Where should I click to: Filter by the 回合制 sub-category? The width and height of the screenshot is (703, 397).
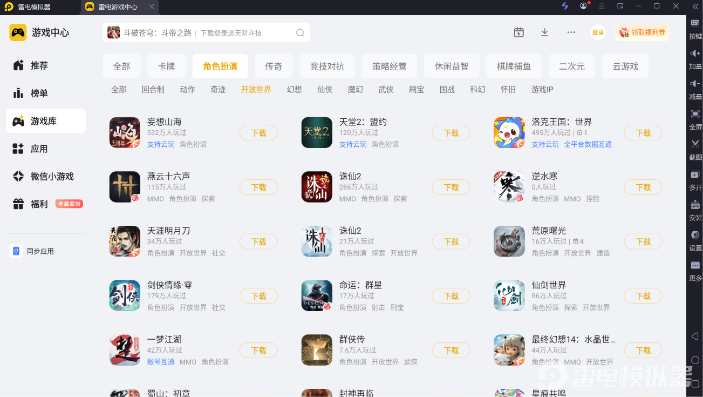[x=153, y=90]
